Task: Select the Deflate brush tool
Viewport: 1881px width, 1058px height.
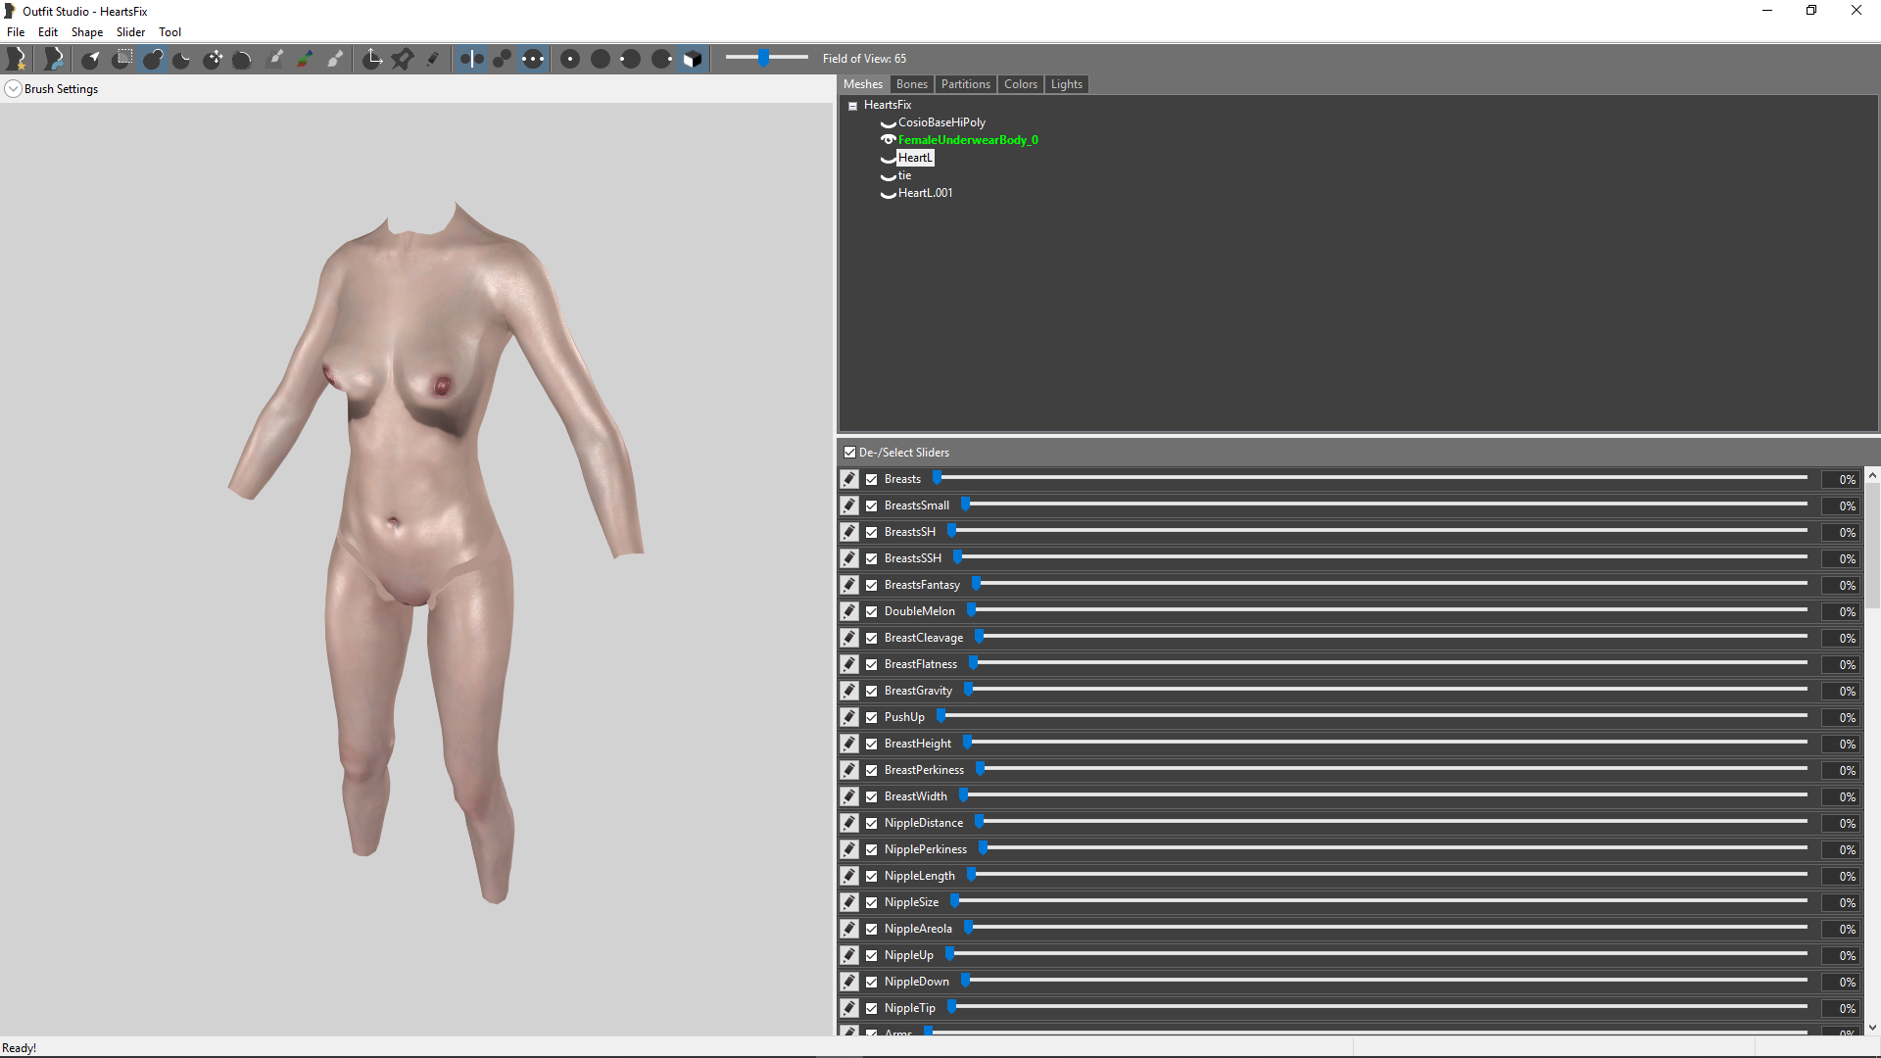Action: click(182, 59)
